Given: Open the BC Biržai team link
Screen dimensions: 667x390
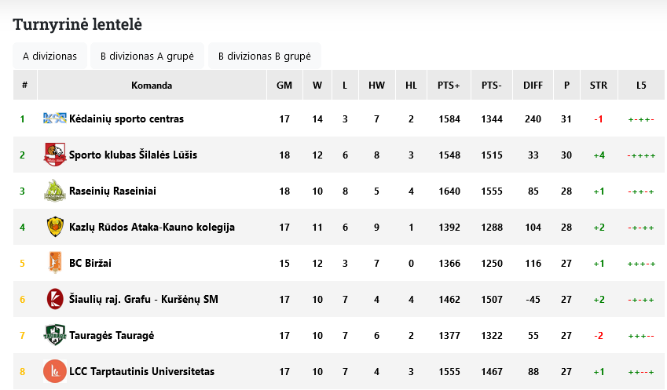Looking at the screenshot, I should (90, 264).
